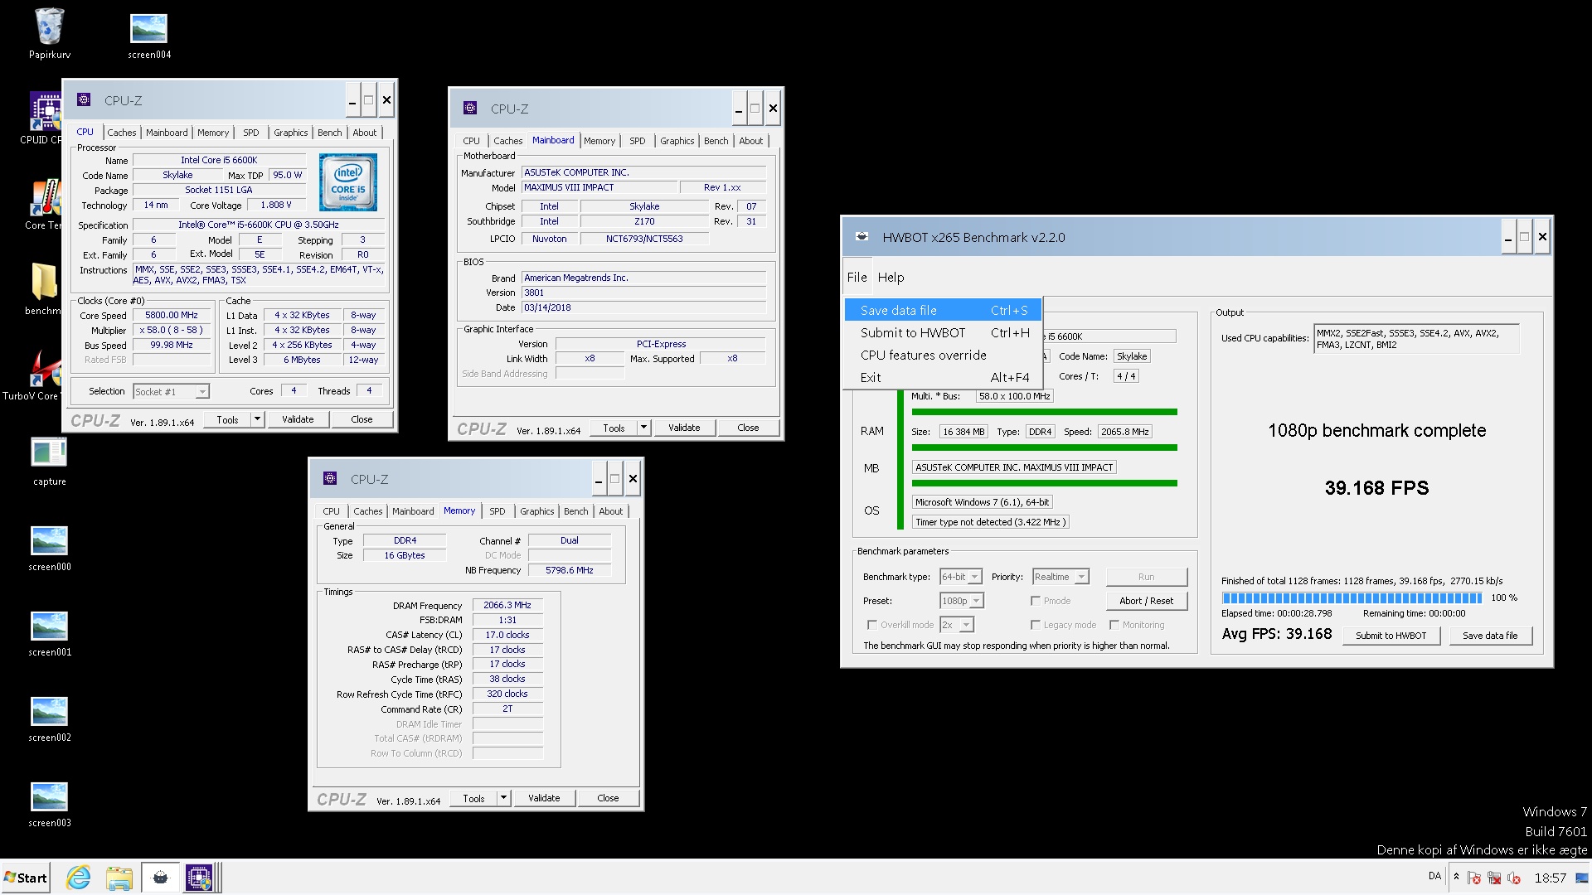Click the CPU-Z title icon in the CPU window
Image resolution: width=1592 pixels, height=895 pixels.
[84, 99]
